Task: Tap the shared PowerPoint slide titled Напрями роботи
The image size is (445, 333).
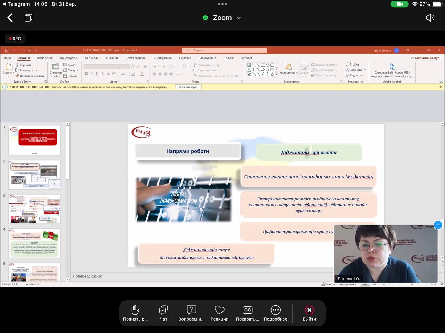Action: [x=188, y=151]
